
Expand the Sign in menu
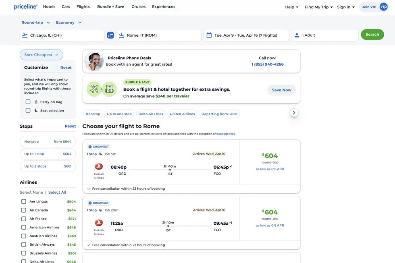[x=346, y=7]
